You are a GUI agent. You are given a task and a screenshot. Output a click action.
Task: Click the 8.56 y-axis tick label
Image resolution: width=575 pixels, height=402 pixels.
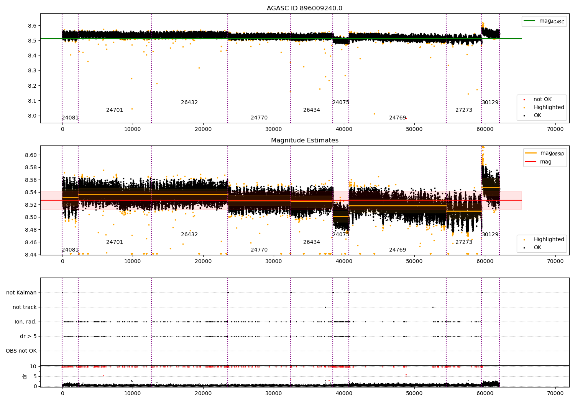tap(31, 180)
